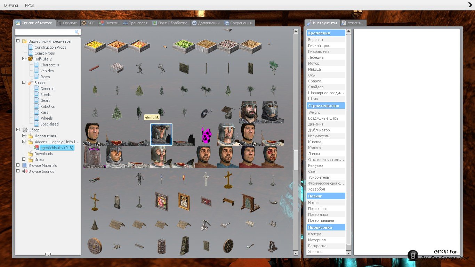Pick the yellow fruit crate prop
This screenshot has height=267, width=475.
95,46
